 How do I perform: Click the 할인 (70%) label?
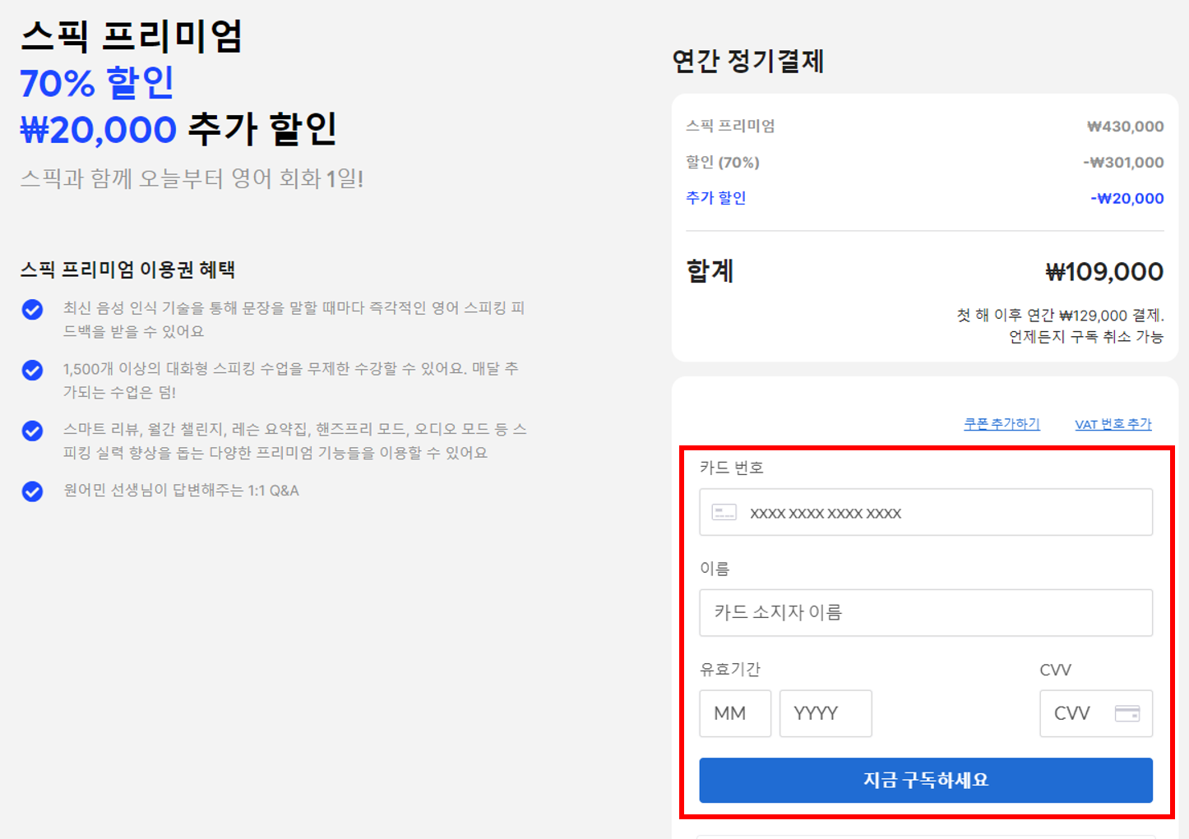pos(723,163)
